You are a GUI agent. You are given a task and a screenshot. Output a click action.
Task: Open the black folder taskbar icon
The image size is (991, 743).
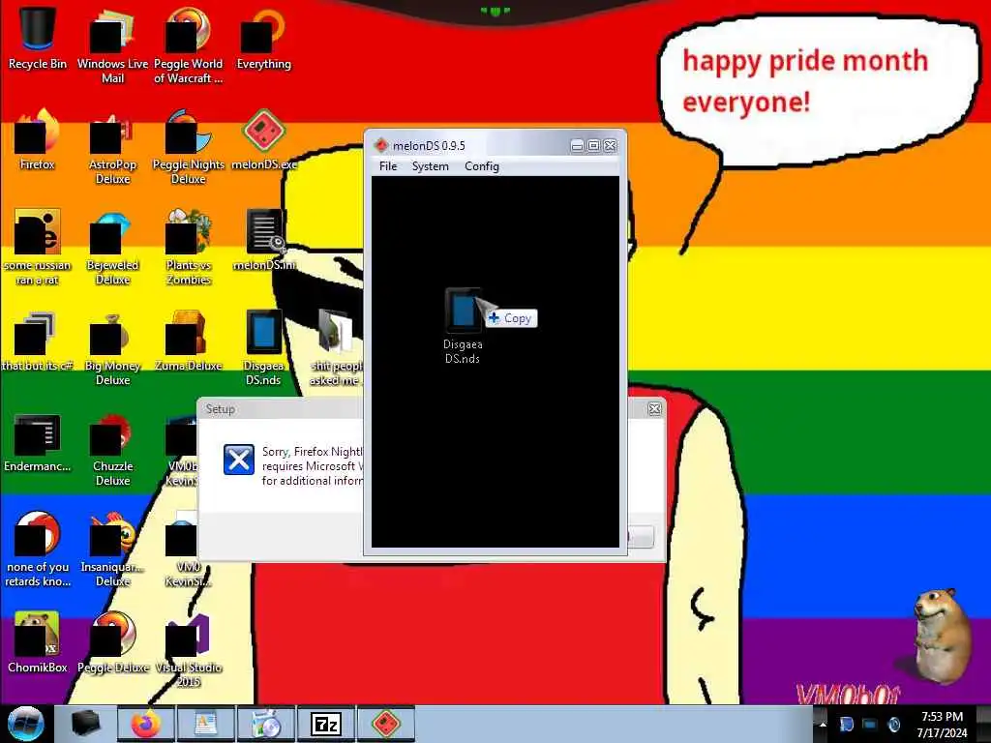[x=85, y=724]
